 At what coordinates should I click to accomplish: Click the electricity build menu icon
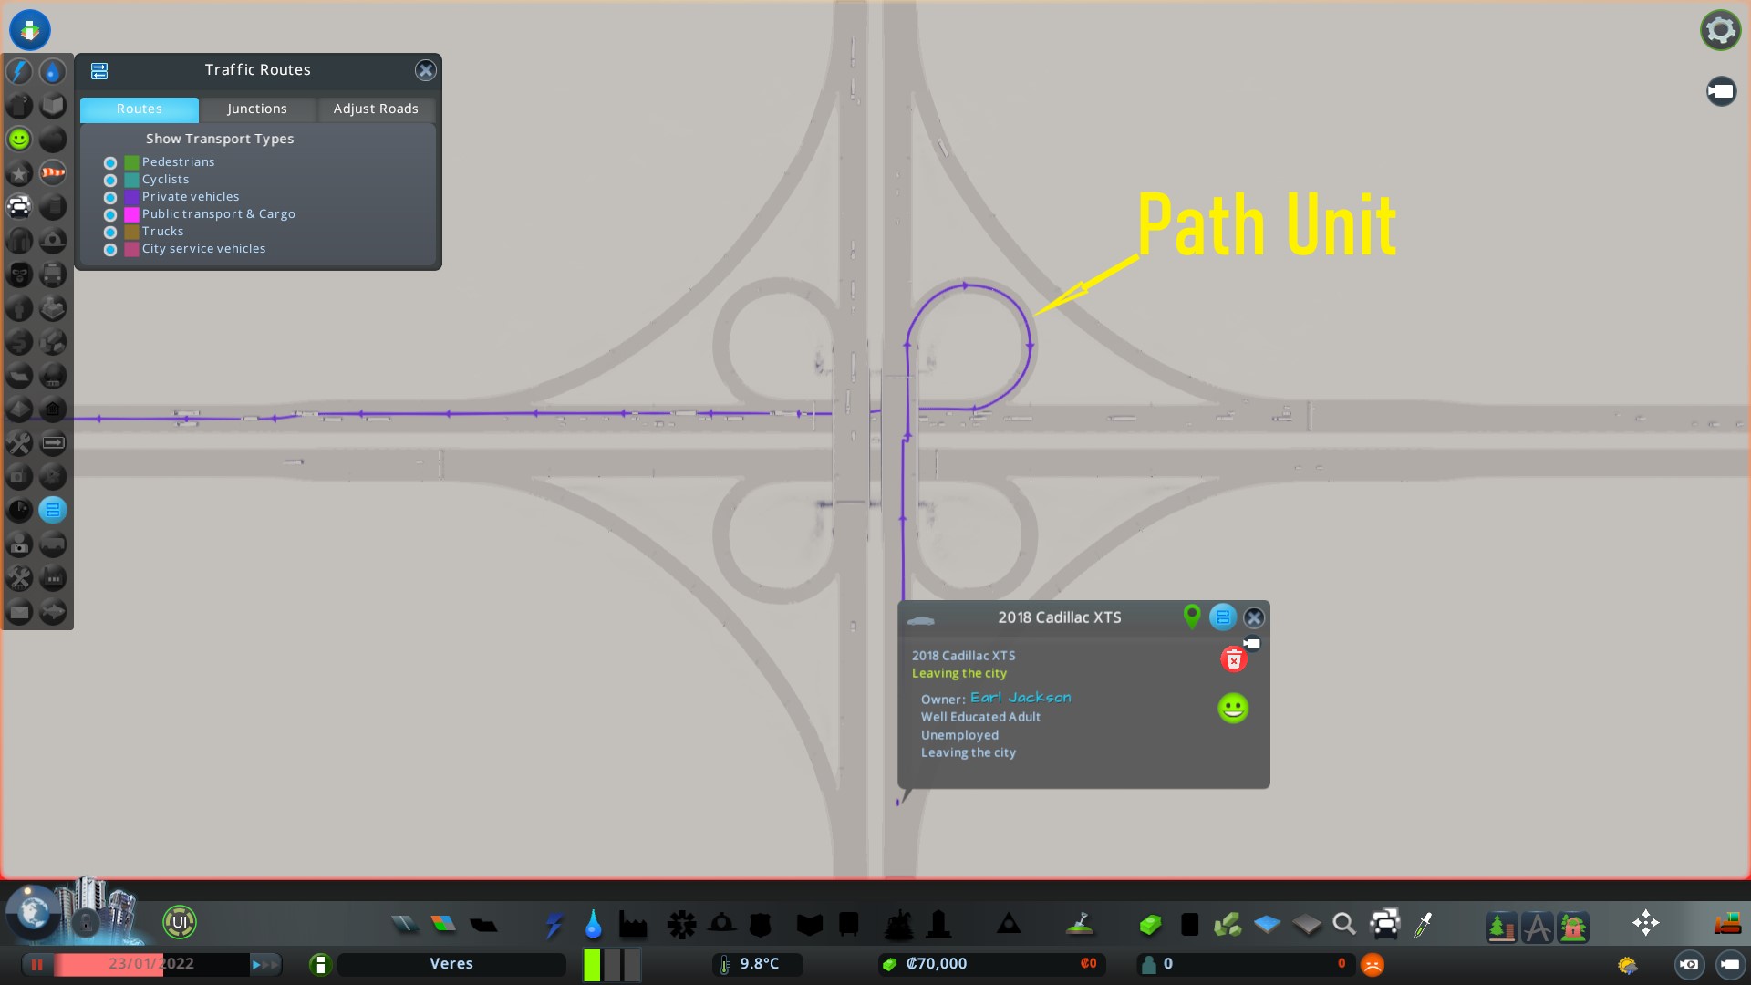pos(554,925)
